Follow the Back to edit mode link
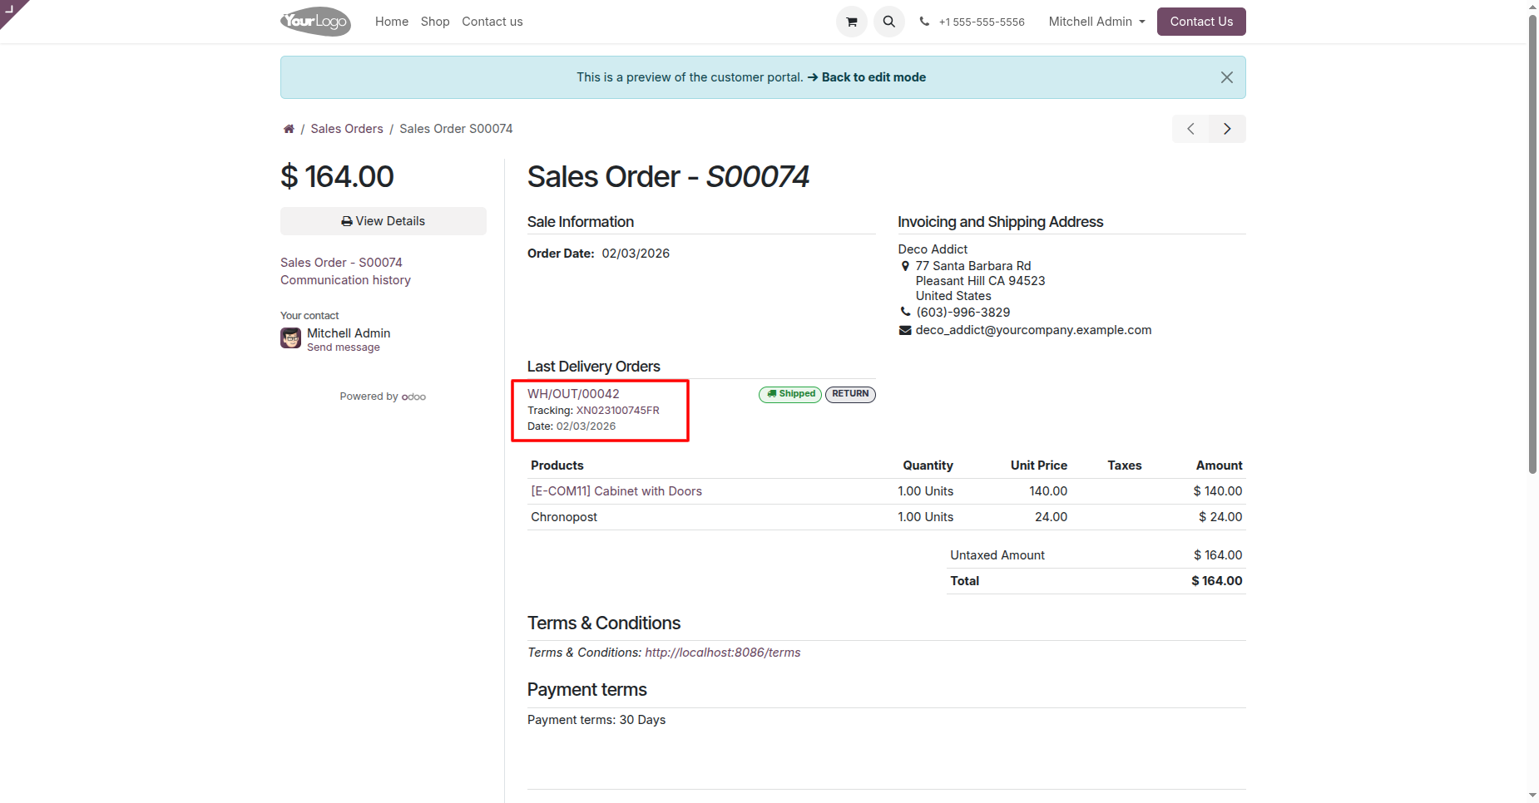The width and height of the screenshot is (1539, 803). (x=873, y=77)
